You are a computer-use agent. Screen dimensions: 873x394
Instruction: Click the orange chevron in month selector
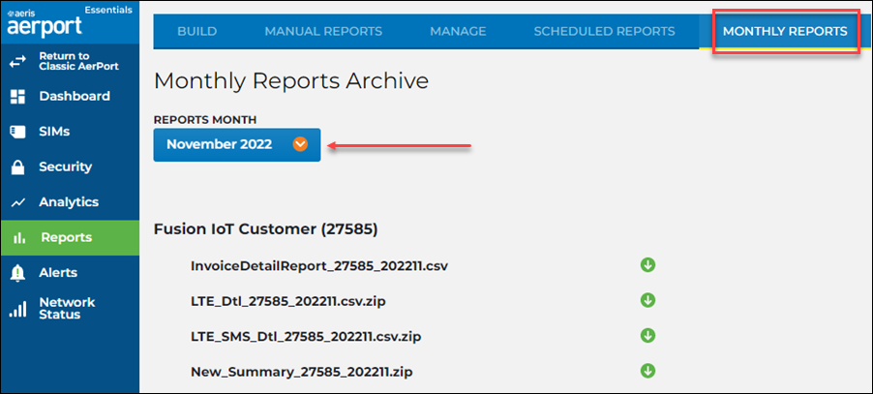tap(300, 144)
